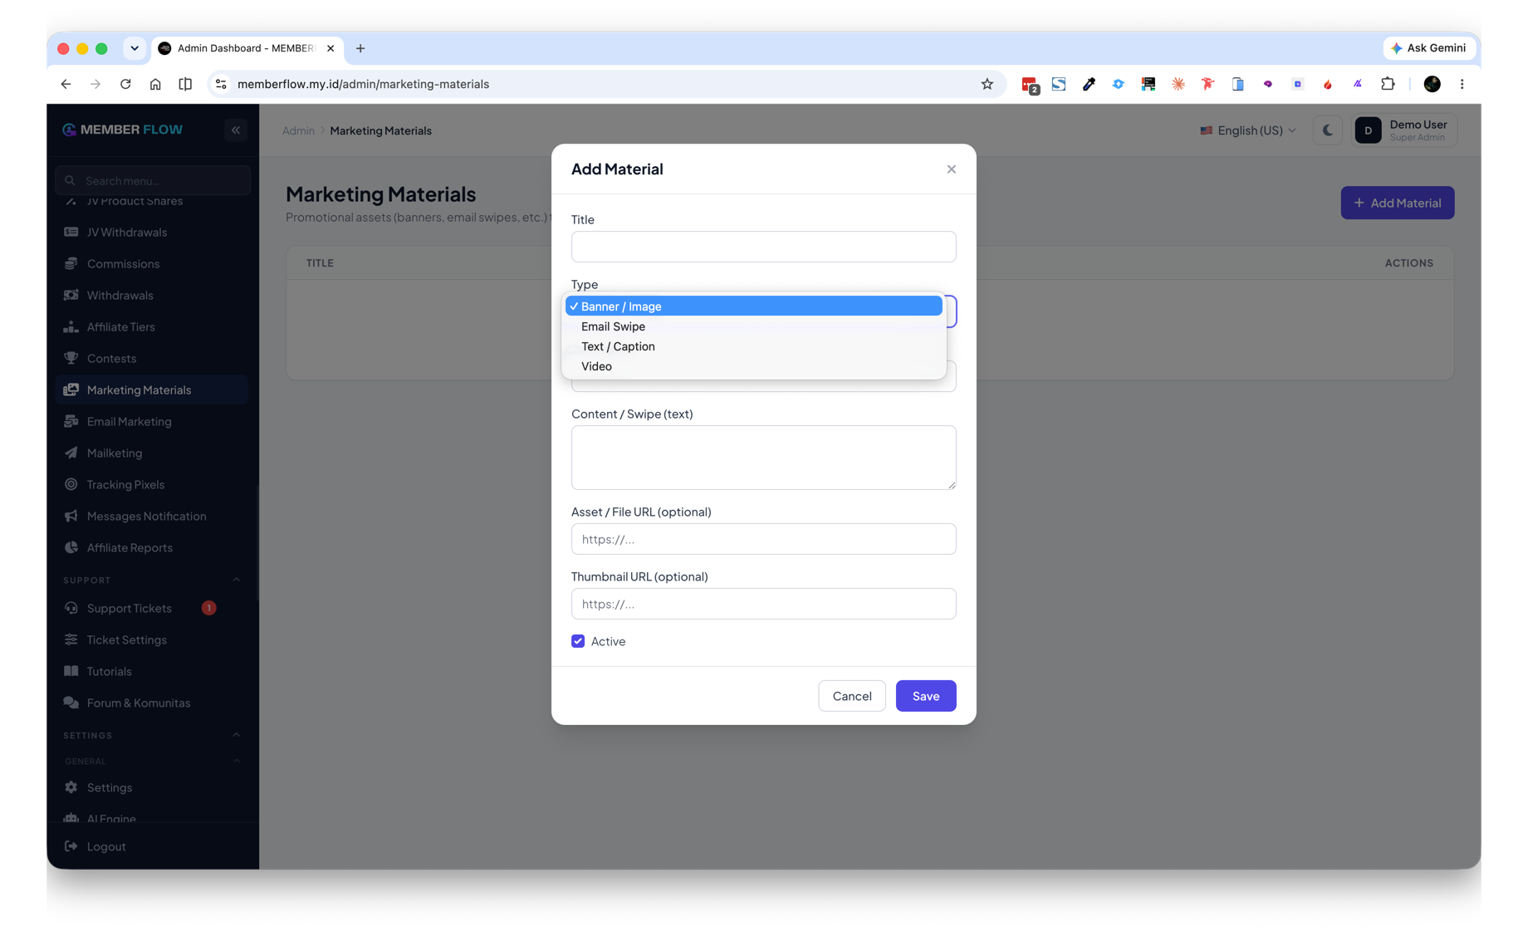The width and height of the screenshot is (1528, 931).
Task: Click the Add Material button
Action: coord(1397,203)
